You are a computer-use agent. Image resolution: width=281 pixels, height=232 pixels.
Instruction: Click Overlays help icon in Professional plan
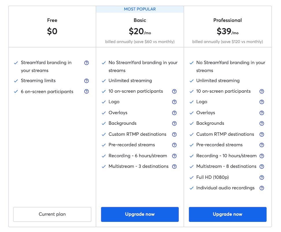click(262, 113)
